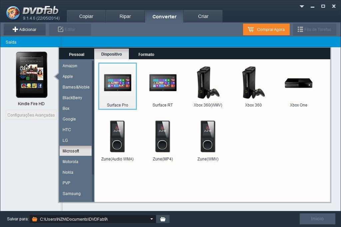The height and width of the screenshot is (227, 341).
Task: Select Motorola in the brand list
Action: click(76, 161)
